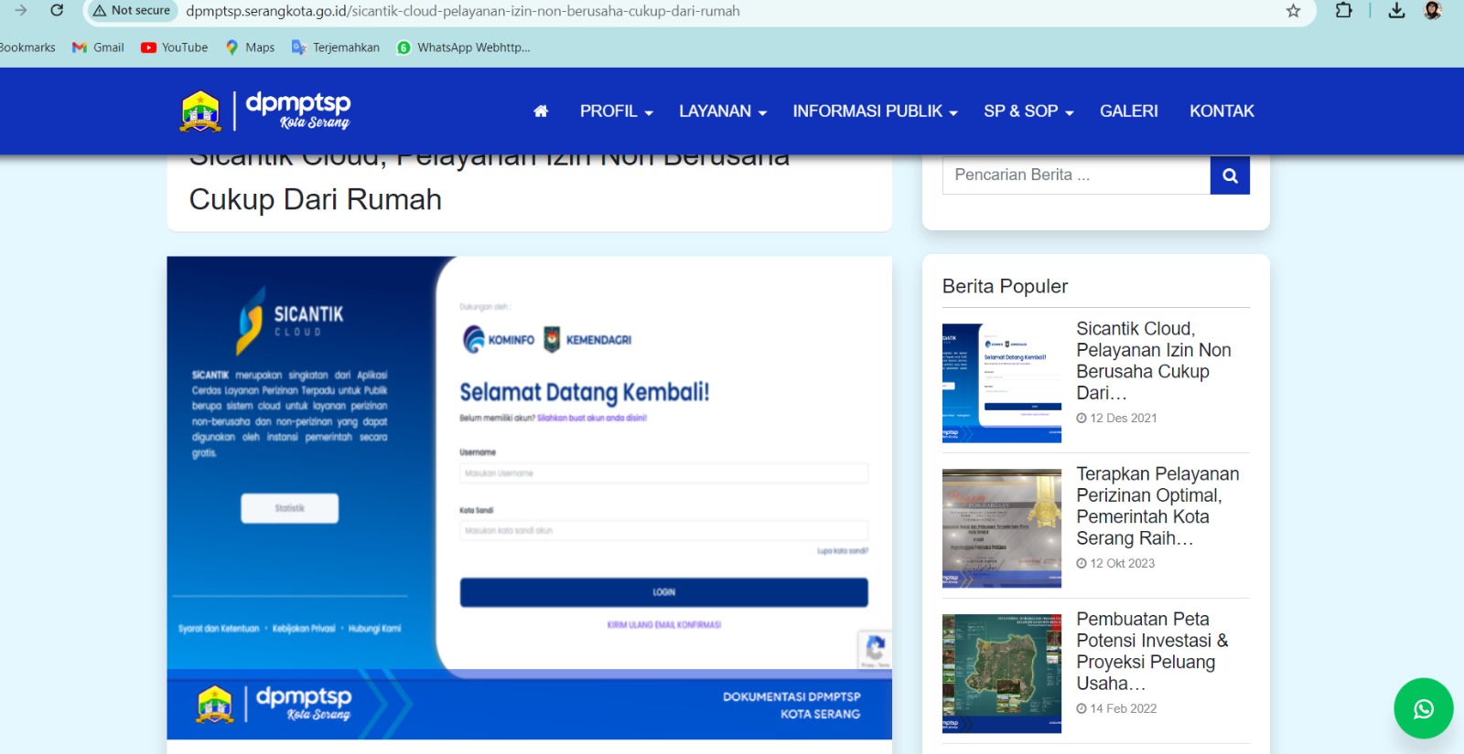The image size is (1464, 754).
Task: Go to the home page via house icon
Action: pyautogui.click(x=541, y=112)
